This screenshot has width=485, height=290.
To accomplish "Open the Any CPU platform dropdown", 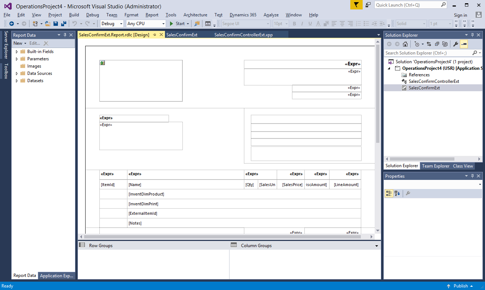I will [163, 24].
